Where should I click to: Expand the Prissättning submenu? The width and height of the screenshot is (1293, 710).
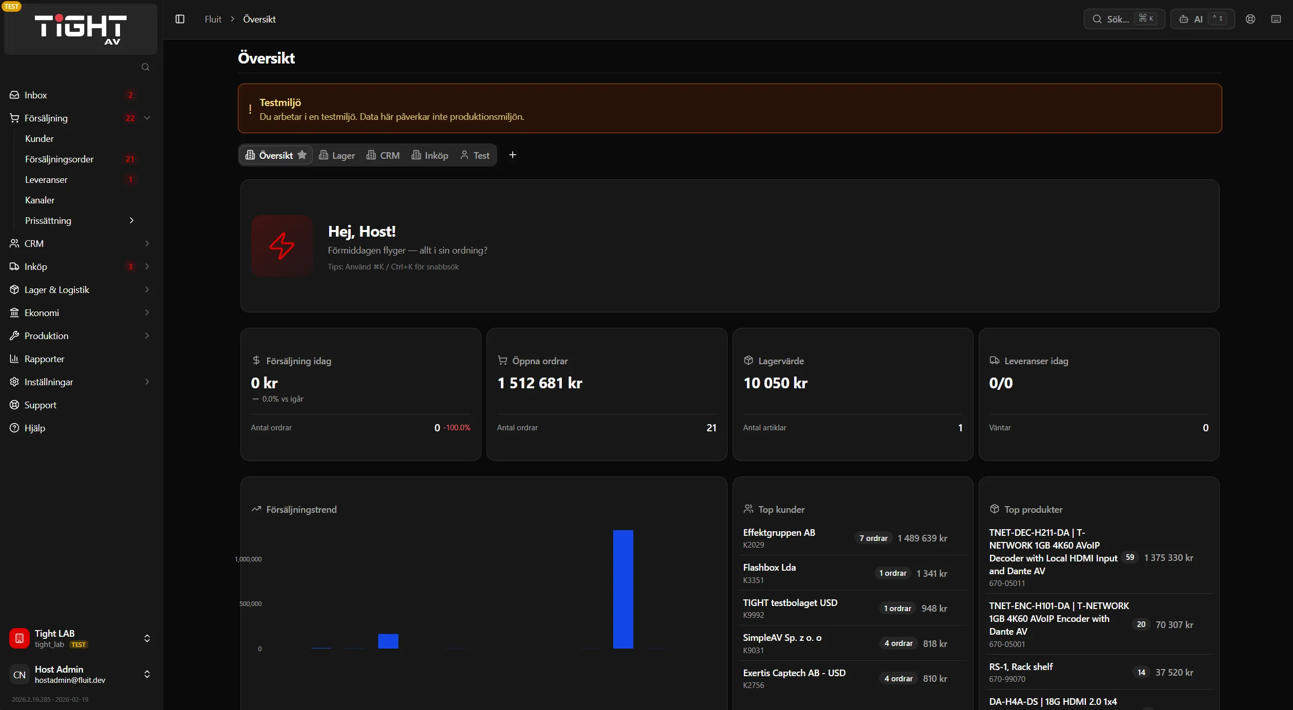point(132,220)
